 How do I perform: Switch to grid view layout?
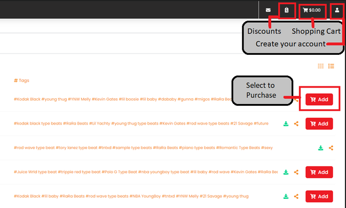point(321,66)
